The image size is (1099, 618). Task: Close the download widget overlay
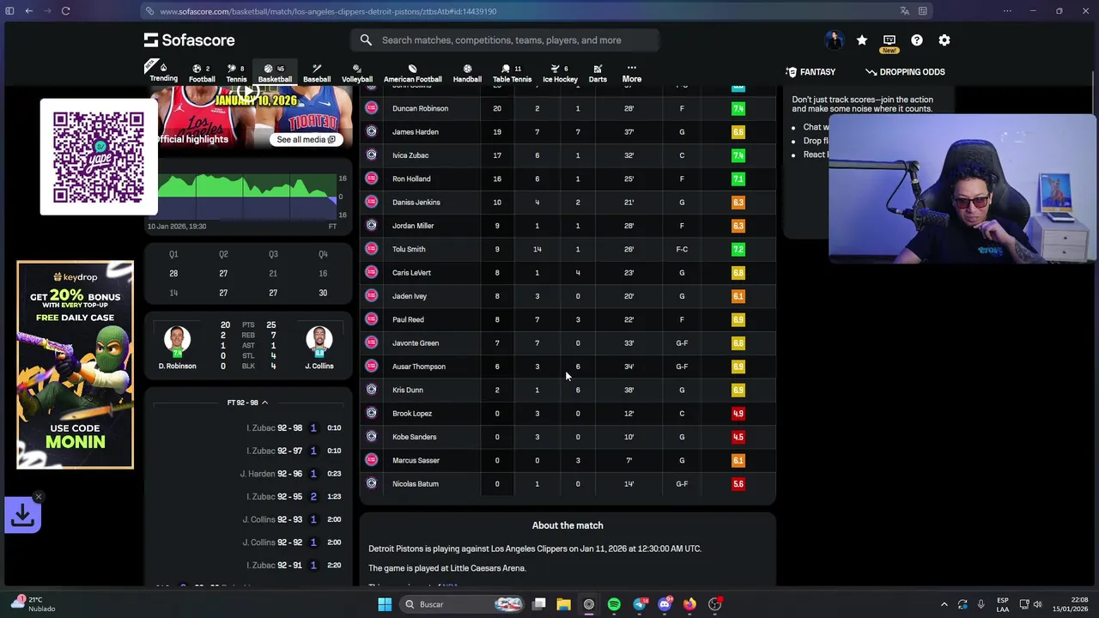point(39,497)
